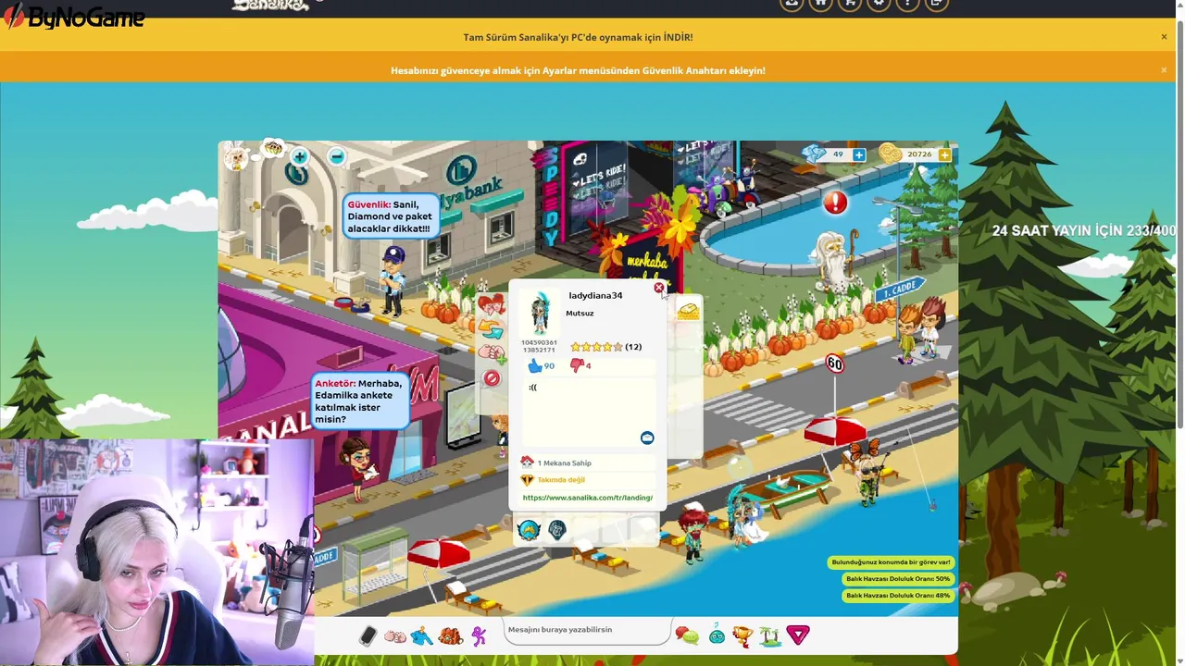Viewport: 1185px width, 666px height.
Task: Expand the pink triangle menu button
Action: pos(798,635)
